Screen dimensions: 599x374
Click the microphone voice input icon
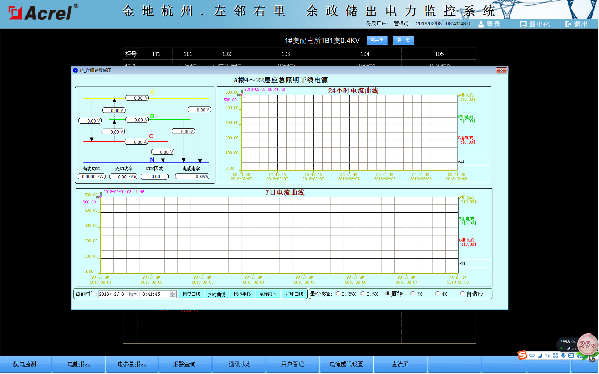tap(563, 355)
